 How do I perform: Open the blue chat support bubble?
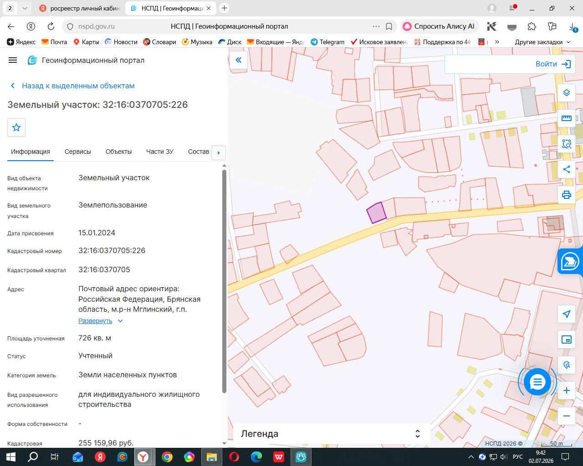coord(537,382)
